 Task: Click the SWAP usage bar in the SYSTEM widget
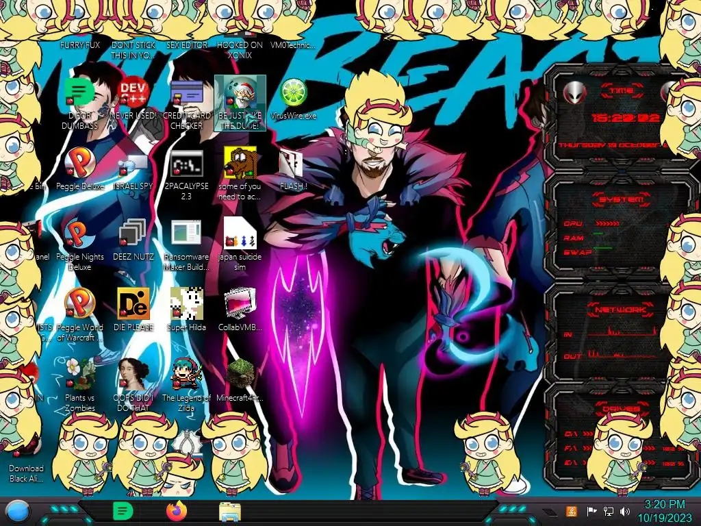pos(602,248)
